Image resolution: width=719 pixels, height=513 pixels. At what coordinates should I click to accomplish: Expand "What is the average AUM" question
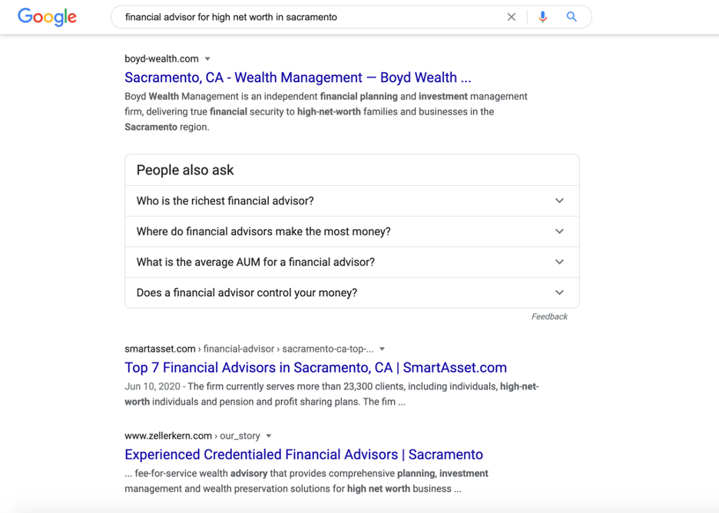pyautogui.click(x=559, y=262)
